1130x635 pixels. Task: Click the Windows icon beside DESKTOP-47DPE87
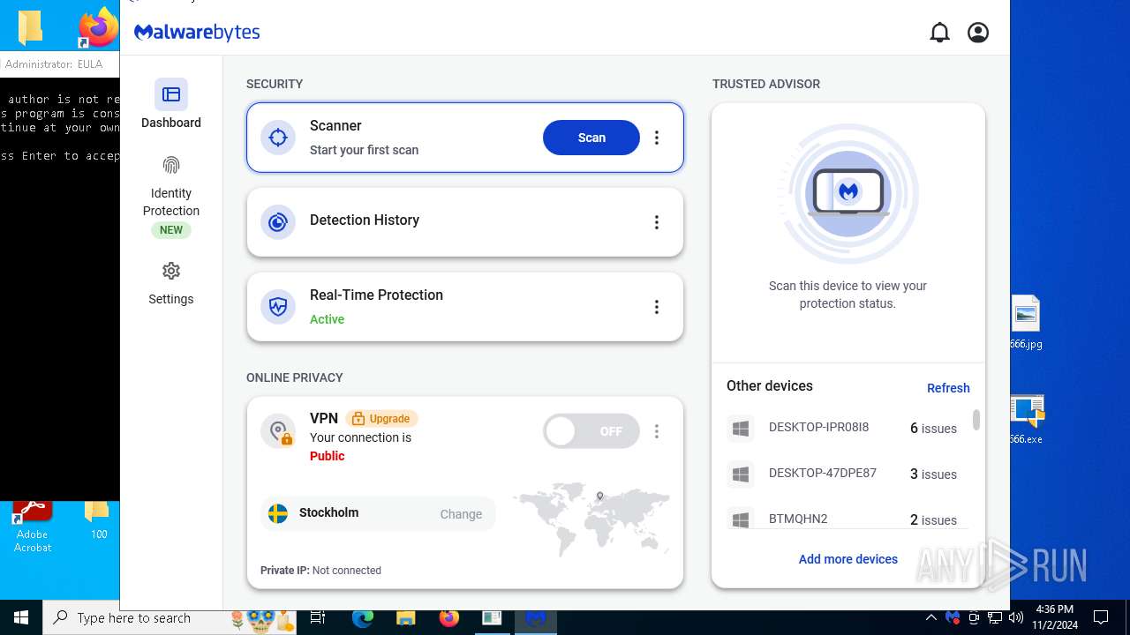[x=741, y=474]
